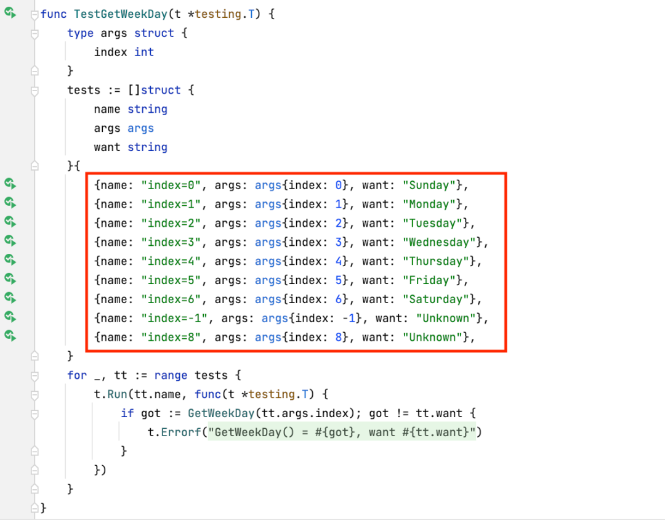Screen dimensions: 665x520
Task: Run the index=6 subtest gutter icon
Action: click(10, 298)
